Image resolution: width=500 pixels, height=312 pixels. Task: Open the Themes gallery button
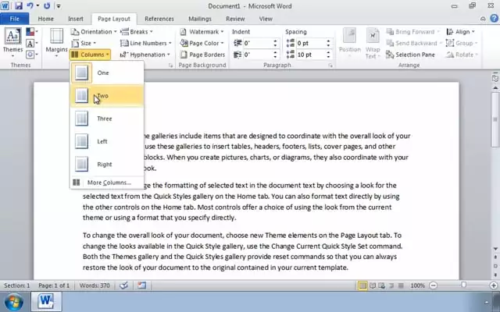[12, 44]
